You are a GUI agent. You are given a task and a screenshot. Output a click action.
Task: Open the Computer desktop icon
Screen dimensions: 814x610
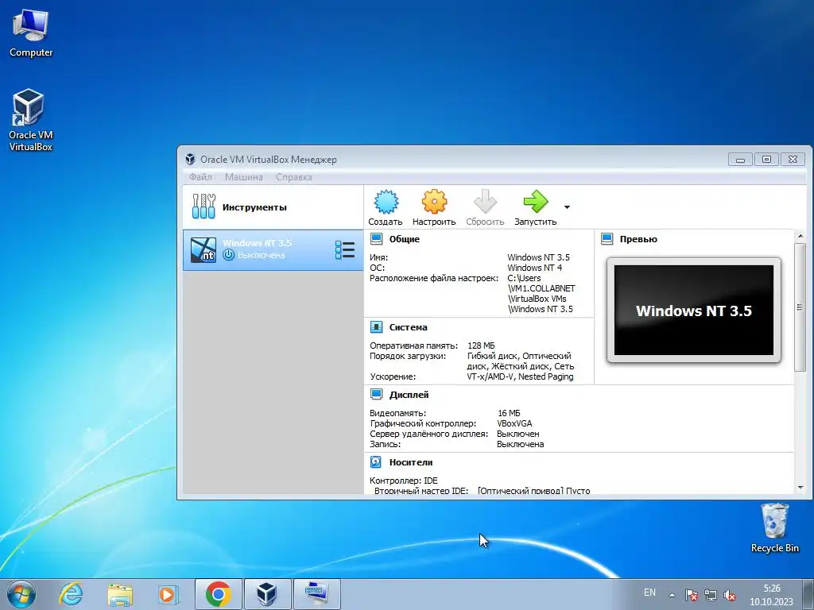click(x=31, y=33)
